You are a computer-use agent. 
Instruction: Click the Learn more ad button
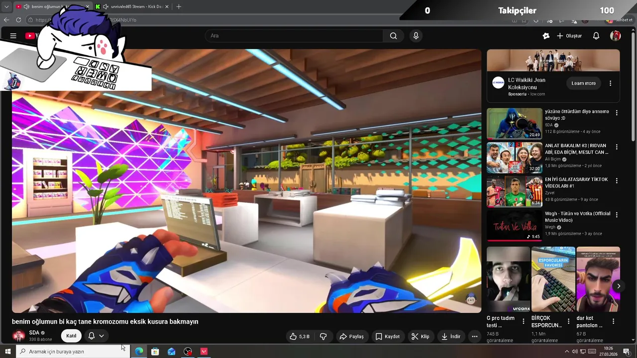coord(583,84)
